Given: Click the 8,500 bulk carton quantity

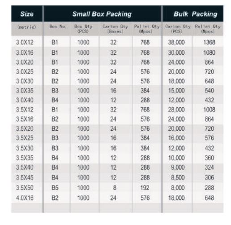Looking at the screenshot, I should (x=178, y=177).
